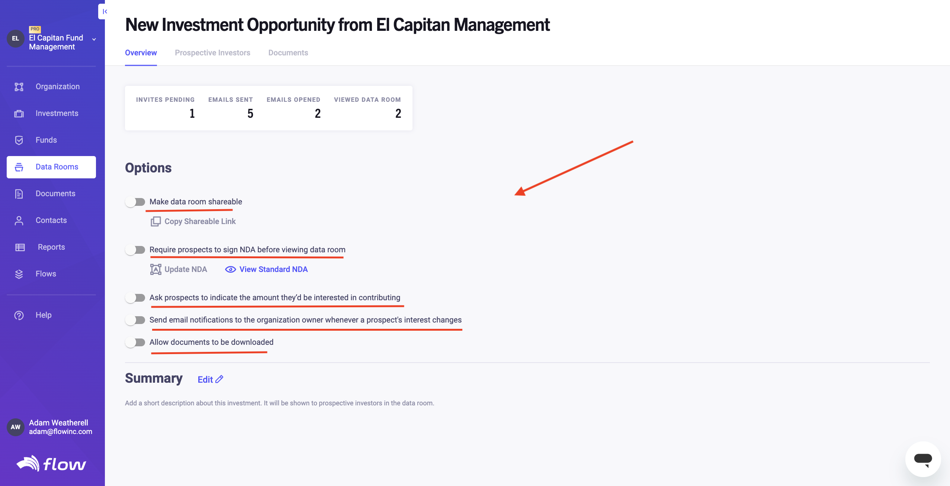Open the Organization sidebar icon
This screenshot has width=950, height=486.
tap(19, 87)
